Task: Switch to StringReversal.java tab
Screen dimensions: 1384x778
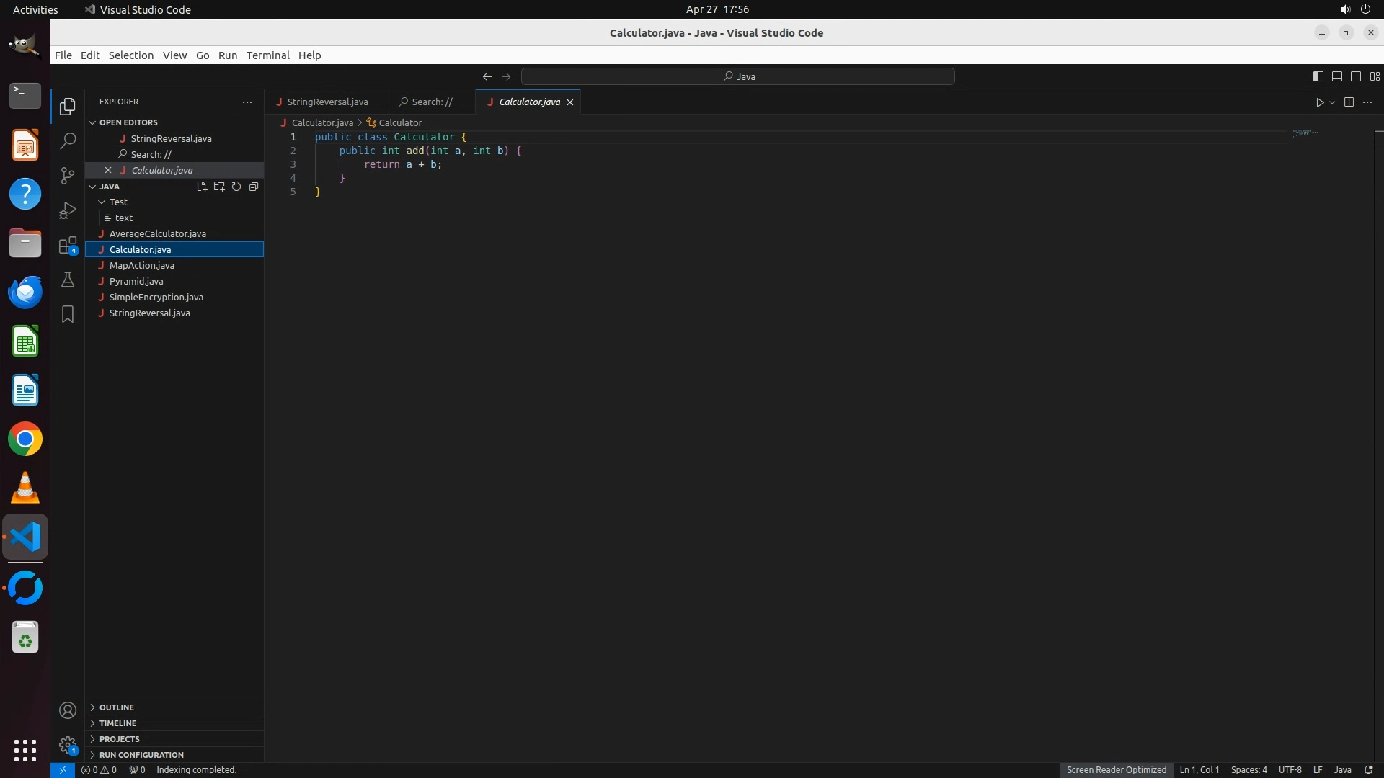Action: click(x=327, y=102)
